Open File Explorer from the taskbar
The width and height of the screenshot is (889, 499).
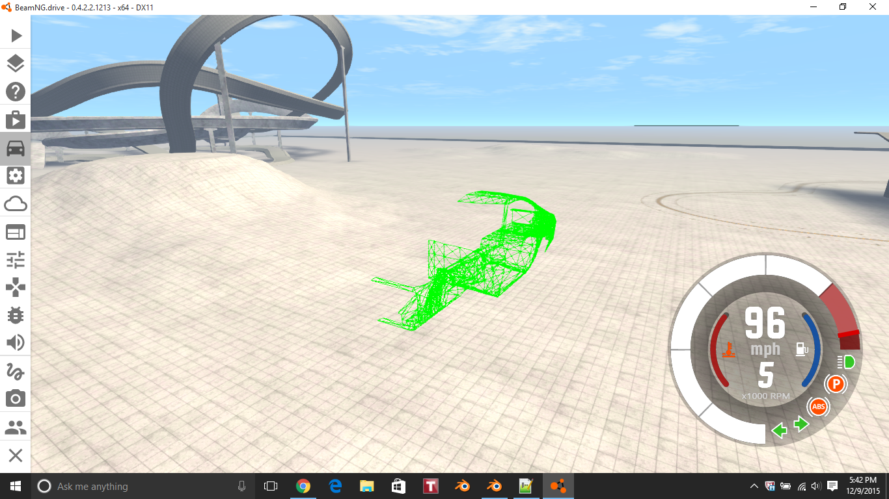click(x=366, y=486)
